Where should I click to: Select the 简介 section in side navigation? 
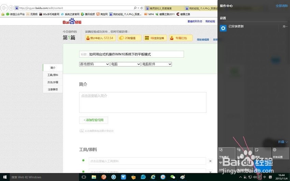point(53,67)
